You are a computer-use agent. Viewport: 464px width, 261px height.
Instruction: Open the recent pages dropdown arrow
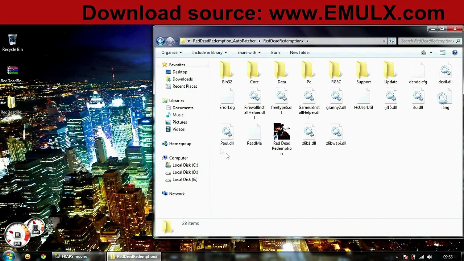pyautogui.click(x=177, y=41)
